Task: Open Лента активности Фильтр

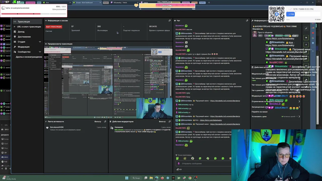Action: coord(98,122)
